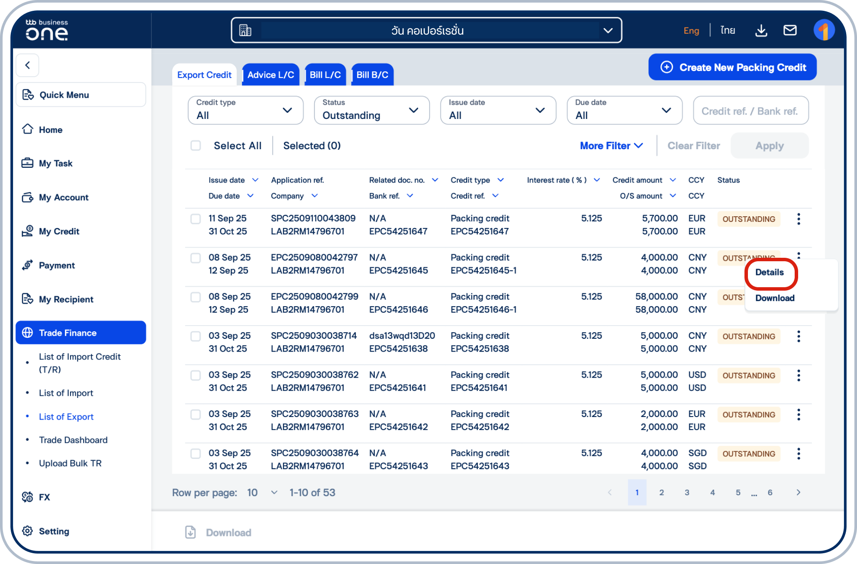The image size is (857, 564).
Task: Open FX section in sidebar
Action: [44, 497]
